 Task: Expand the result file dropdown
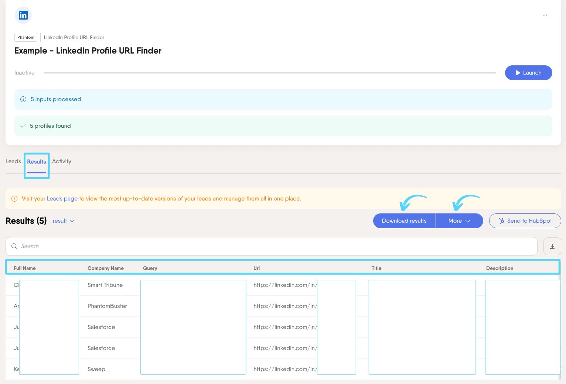coord(63,221)
